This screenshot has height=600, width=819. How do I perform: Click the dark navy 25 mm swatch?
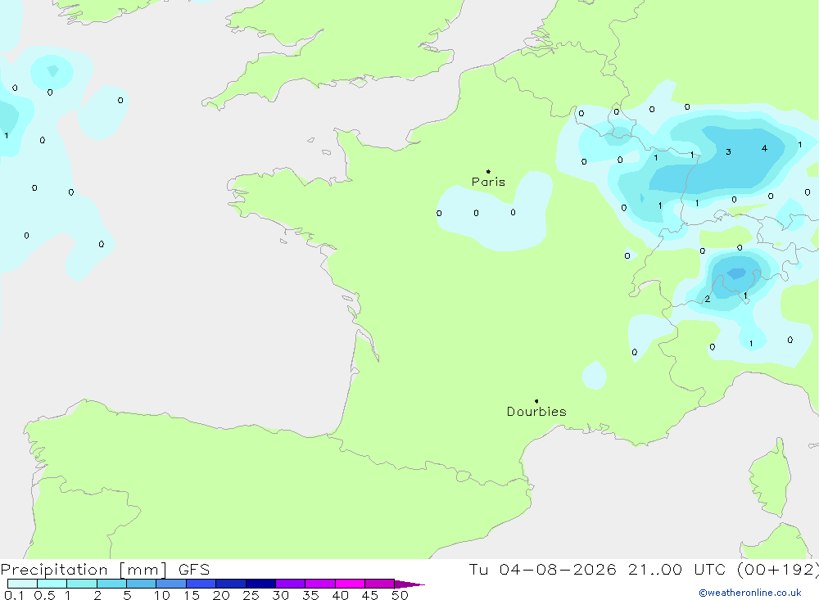click(260, 584)
